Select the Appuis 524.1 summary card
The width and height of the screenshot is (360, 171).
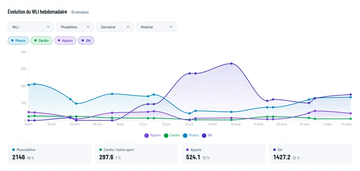point(223,153)
